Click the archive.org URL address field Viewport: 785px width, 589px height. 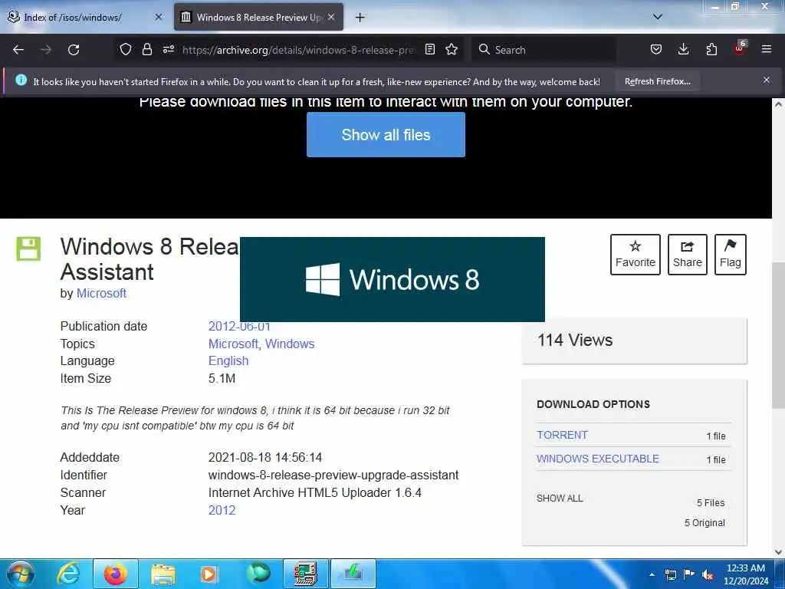(298, 50)
